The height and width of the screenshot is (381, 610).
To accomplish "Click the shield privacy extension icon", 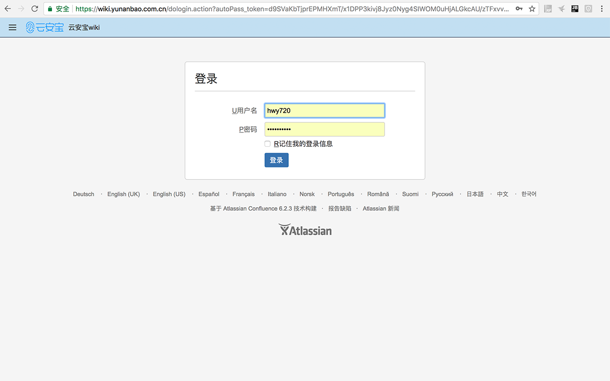I will click(x=587, y=9).
